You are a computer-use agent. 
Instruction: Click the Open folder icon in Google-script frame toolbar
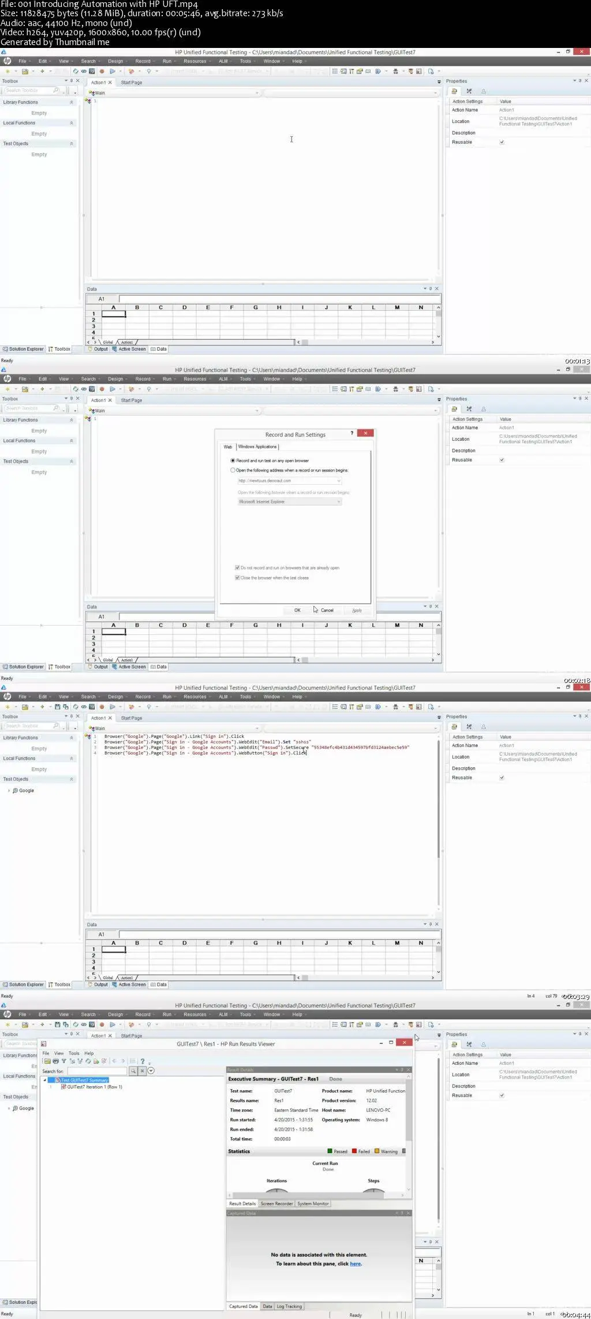click(x=25, y=707)
